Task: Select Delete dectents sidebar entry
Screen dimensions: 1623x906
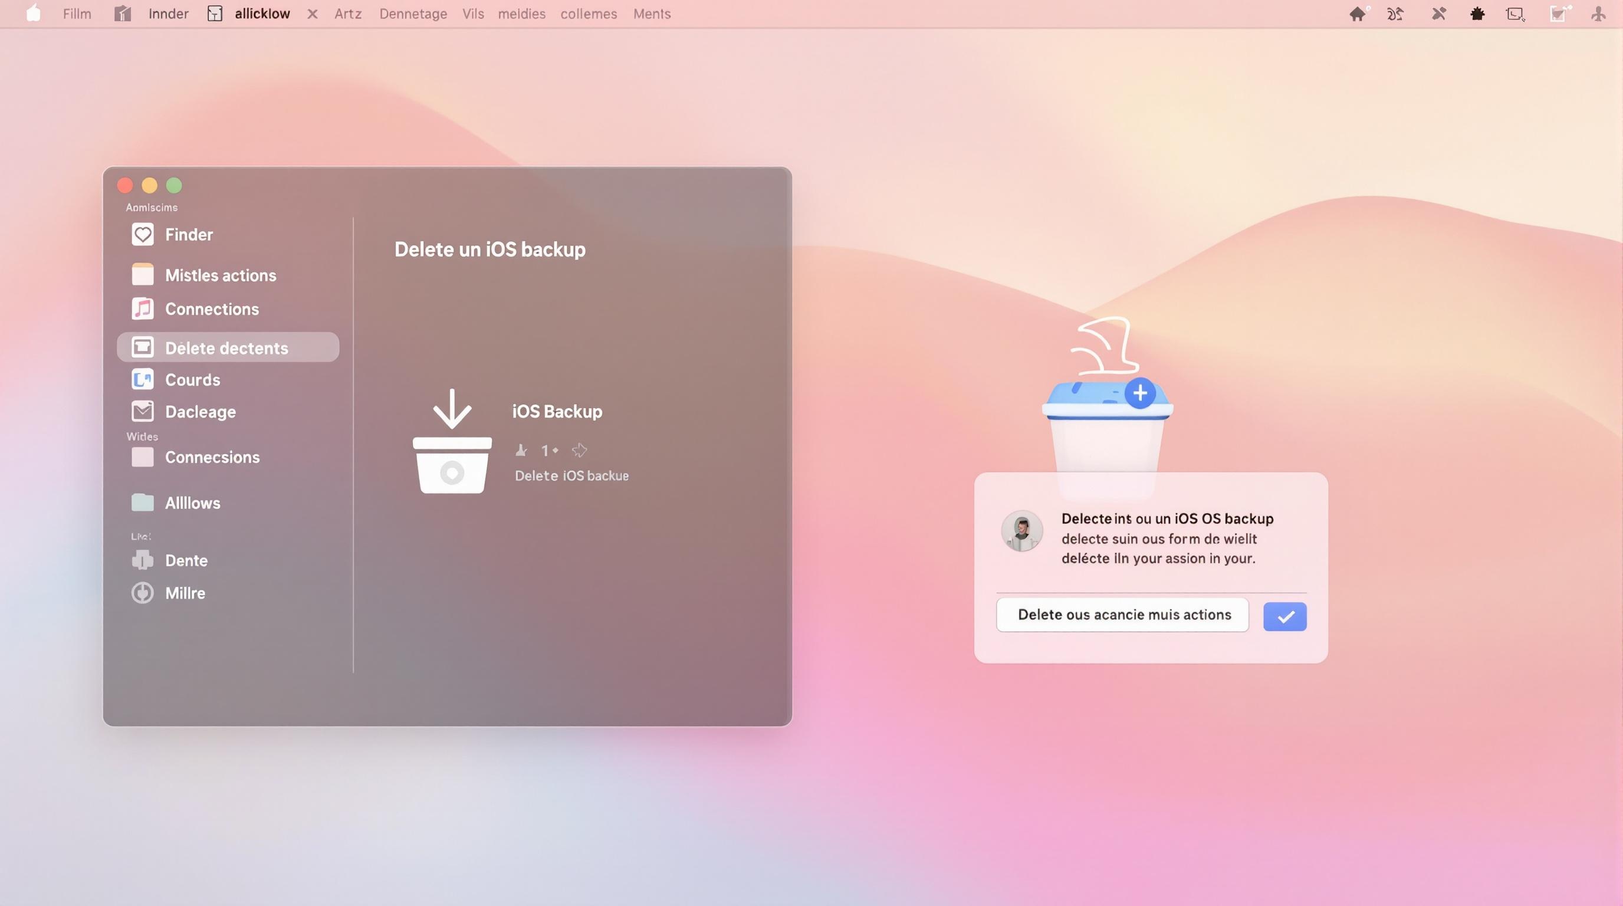Action: pos(228,348)
